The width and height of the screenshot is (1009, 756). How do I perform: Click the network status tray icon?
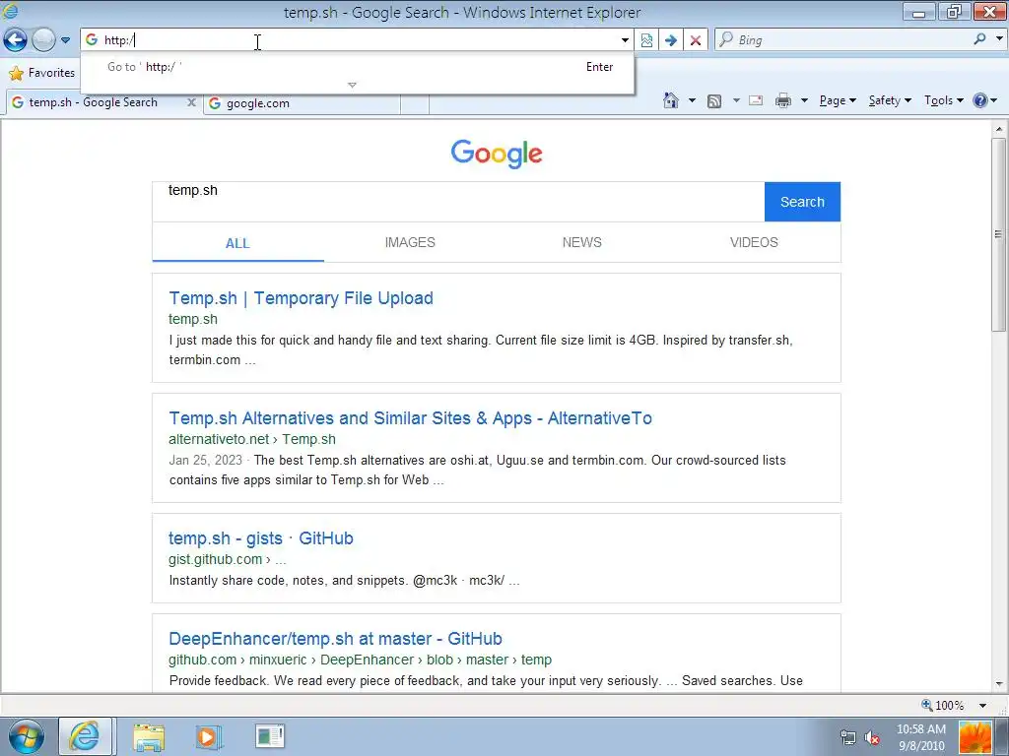[x=848, y=737]
